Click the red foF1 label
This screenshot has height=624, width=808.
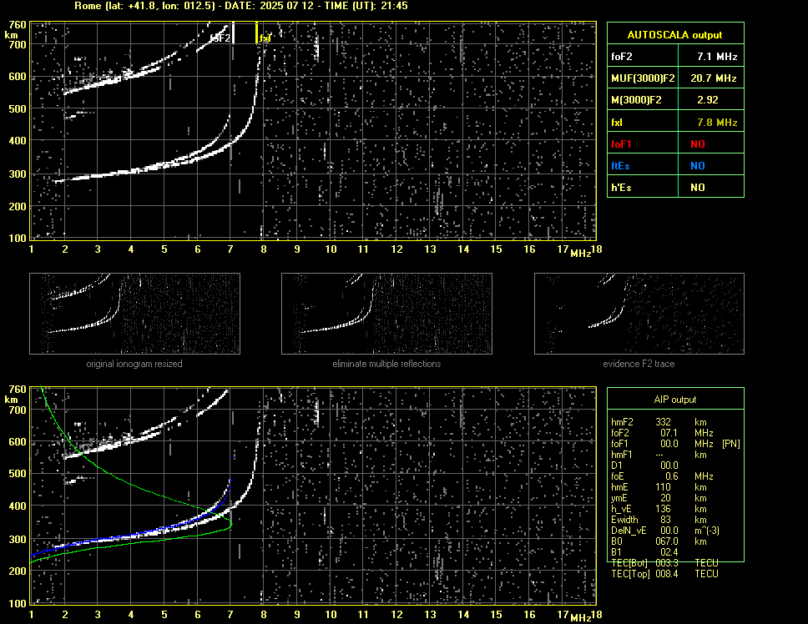pyautogui.click(x=621, y=144)
